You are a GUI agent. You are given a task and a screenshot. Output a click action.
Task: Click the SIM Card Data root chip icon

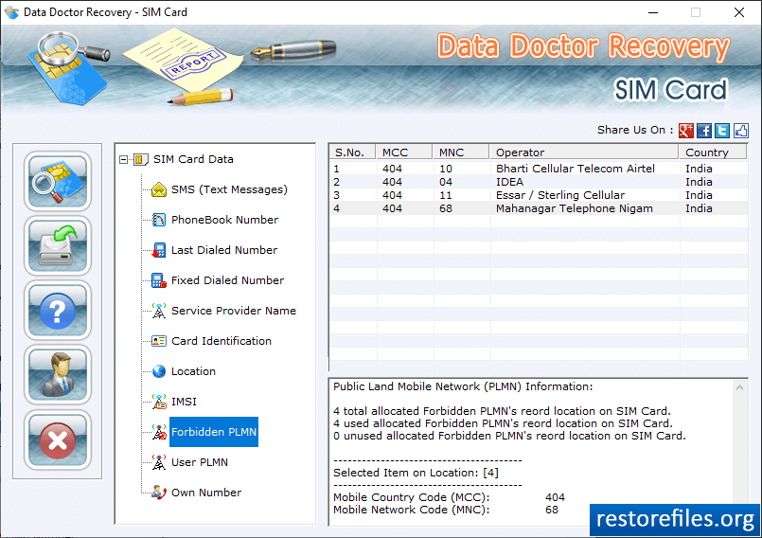140,159
